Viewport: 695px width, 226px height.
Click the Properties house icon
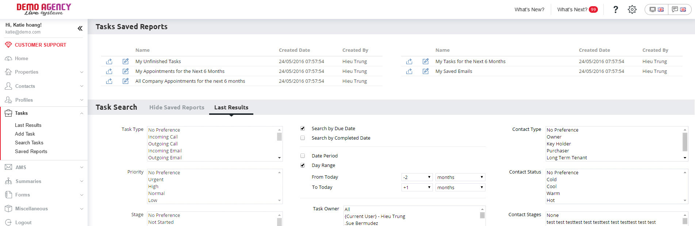click(x=8, y=72)
